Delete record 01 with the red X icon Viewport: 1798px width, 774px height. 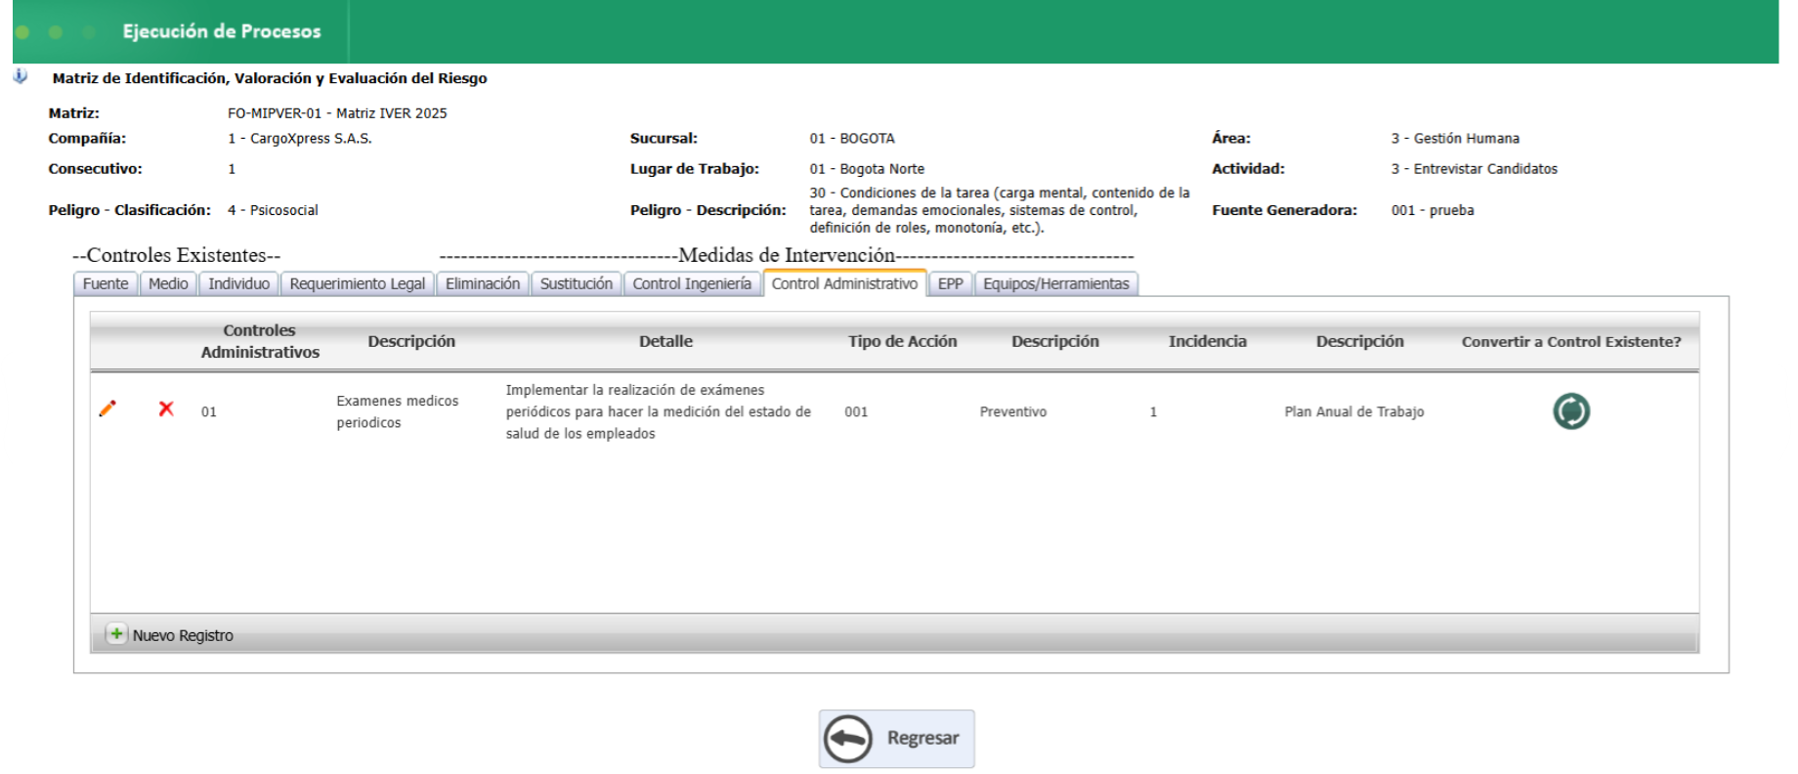[166, 408]
